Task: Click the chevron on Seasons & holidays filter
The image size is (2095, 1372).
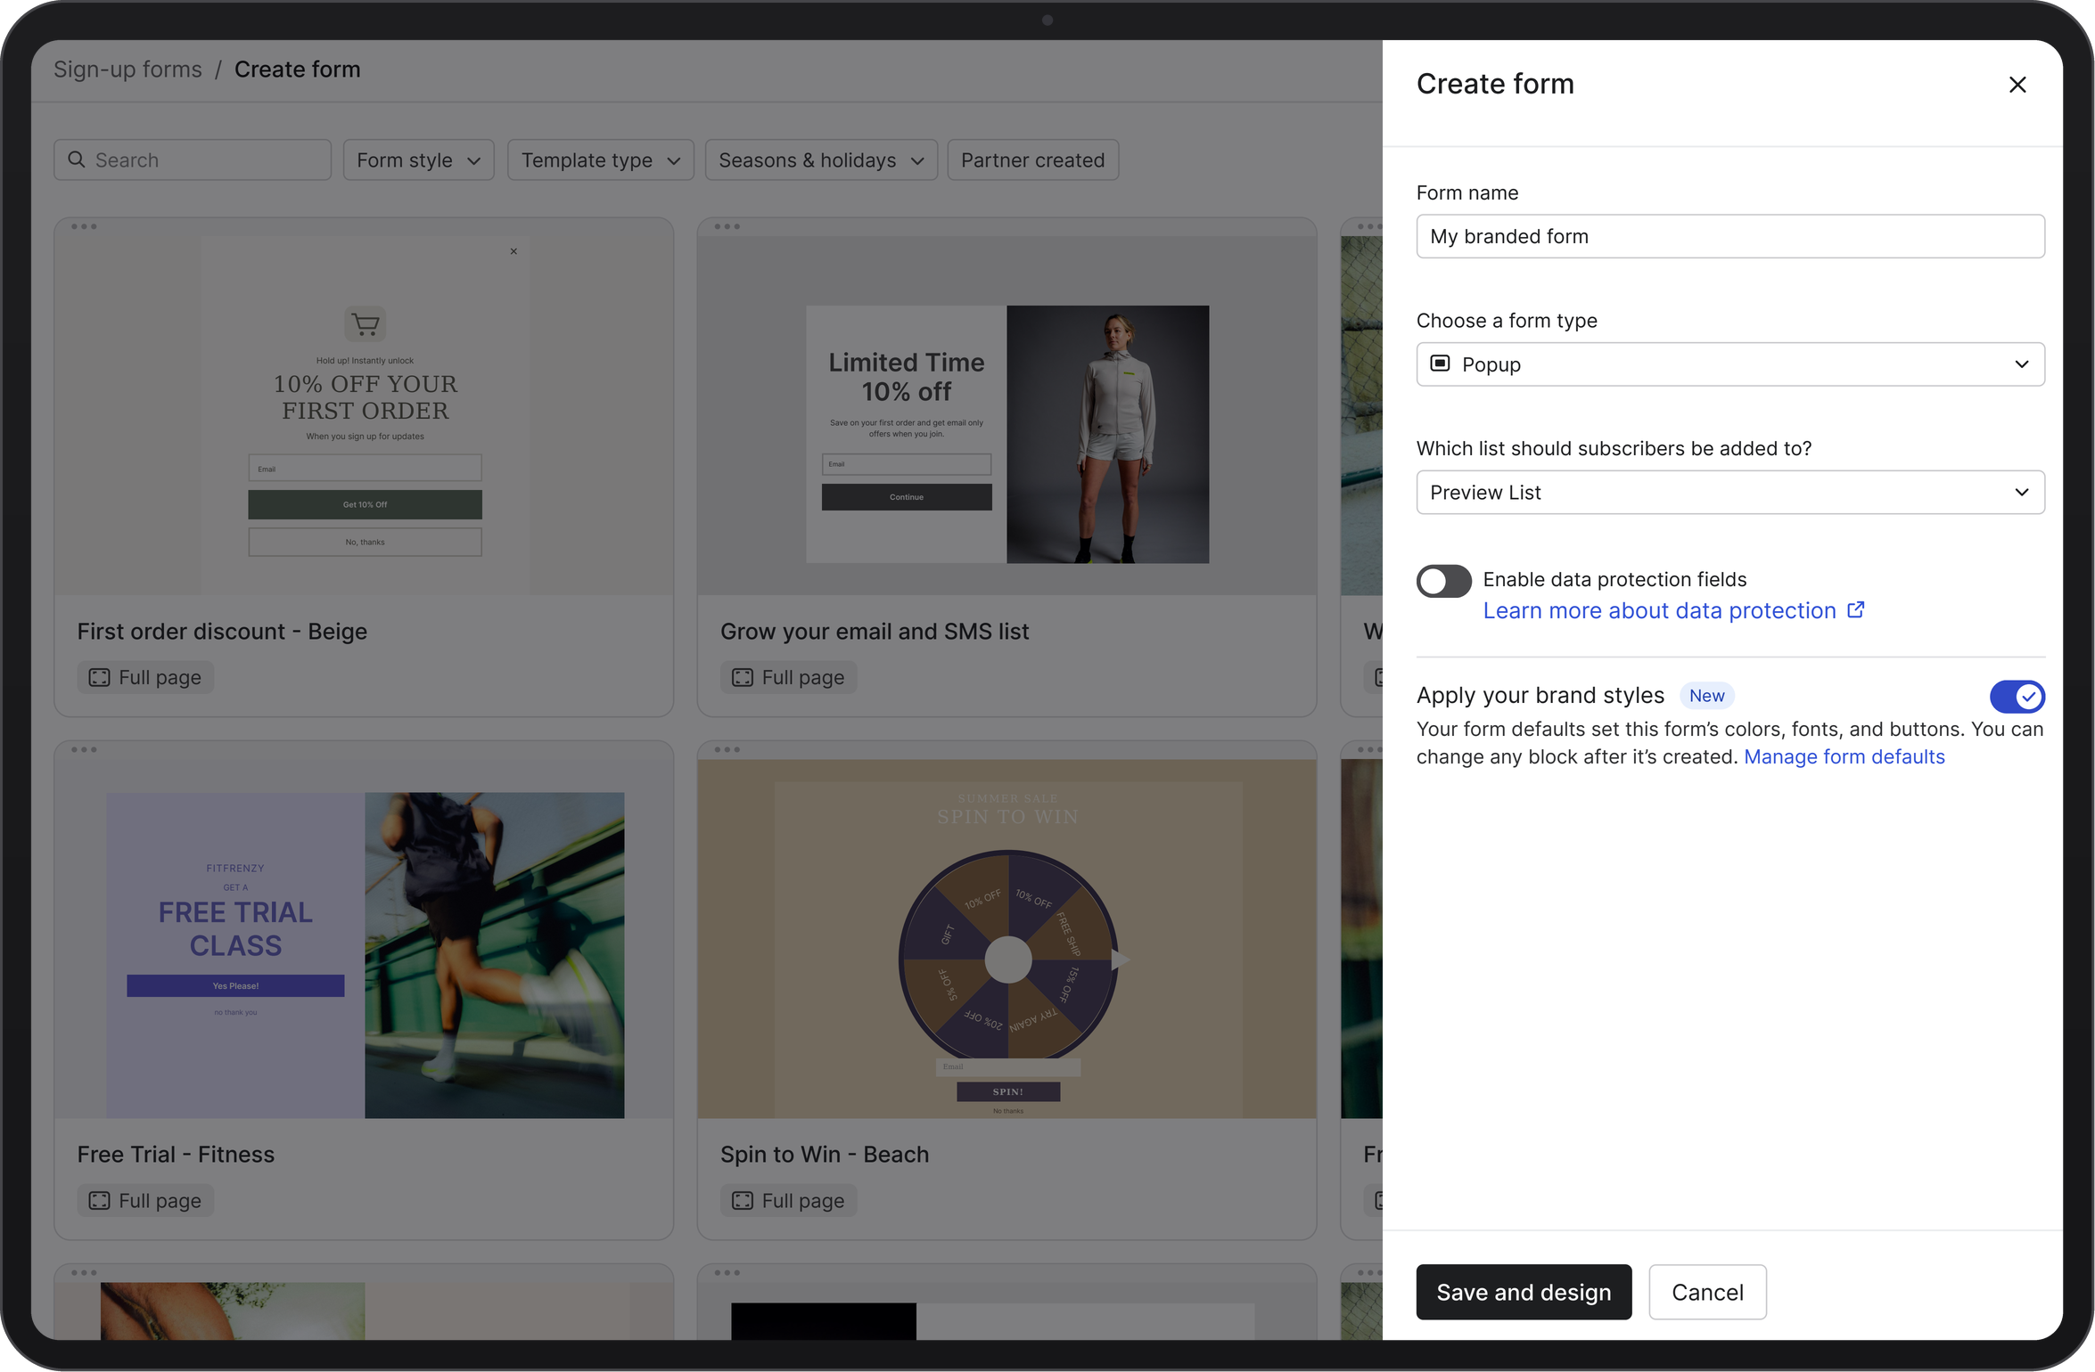Action: pyautogui.click(x=916, y=161)
